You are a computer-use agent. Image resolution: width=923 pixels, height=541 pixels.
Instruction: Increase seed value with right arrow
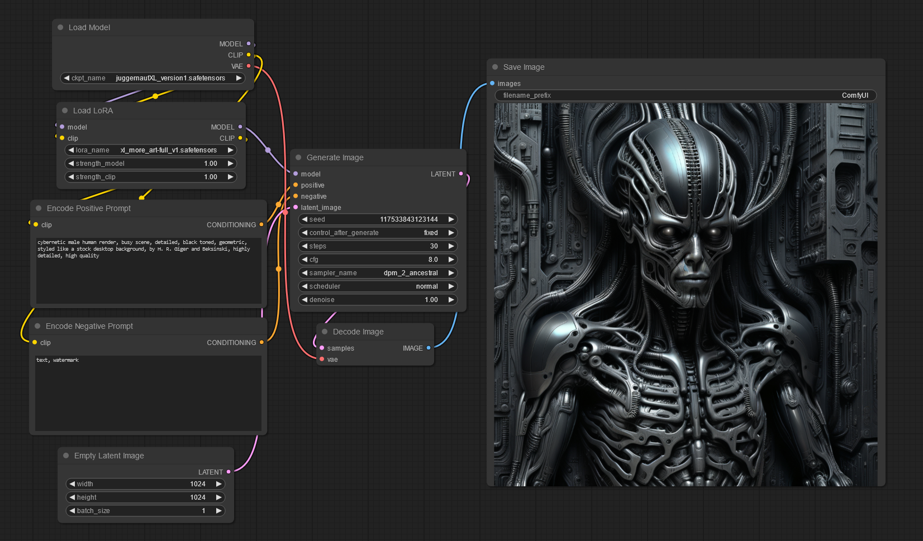451,219
